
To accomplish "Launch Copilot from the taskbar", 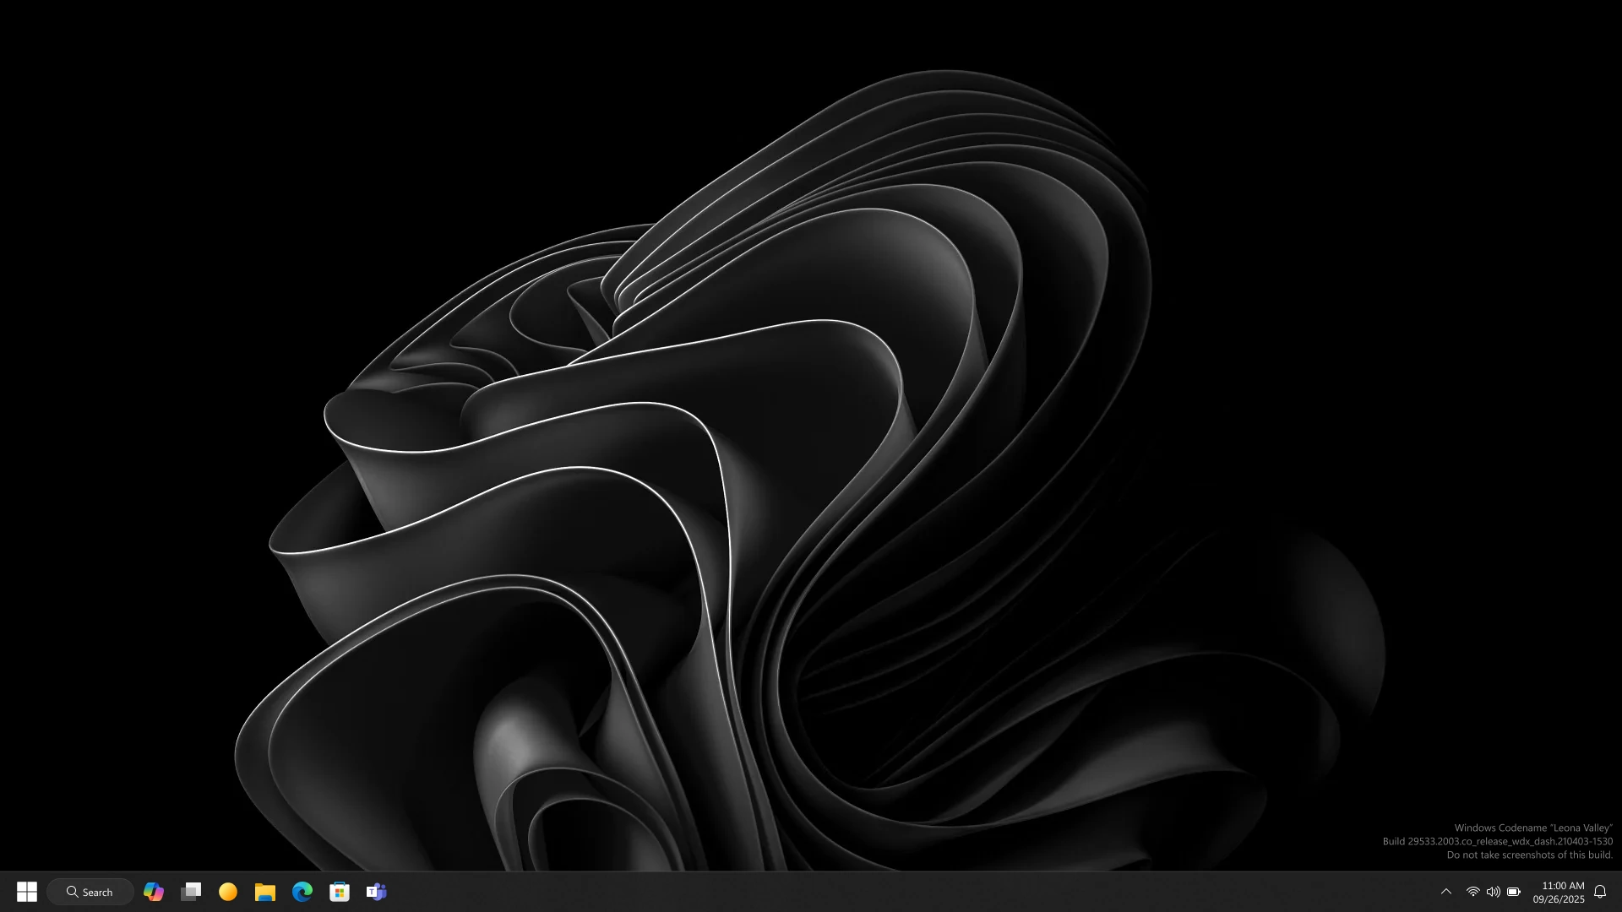I will pyautogui.click(x=154, y=892).
